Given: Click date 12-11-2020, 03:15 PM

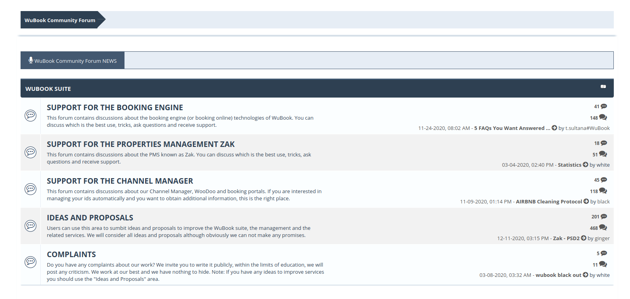Looking at the screenshot, I should (x=523, y=238).
